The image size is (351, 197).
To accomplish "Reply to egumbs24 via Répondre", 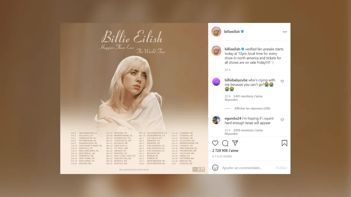I will point(231,134).
